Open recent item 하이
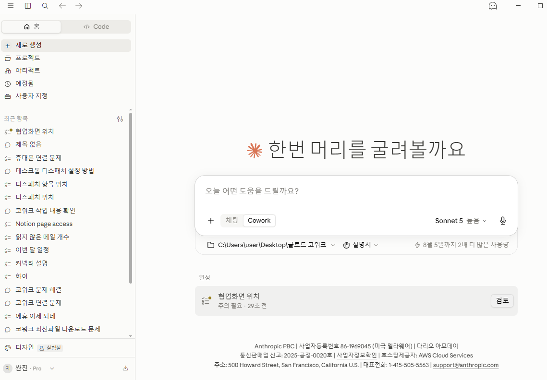547x380 pixels. pyautogui.click(x=64, y=276)
